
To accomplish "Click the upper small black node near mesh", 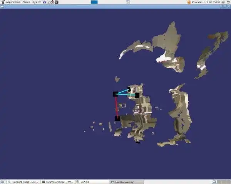I will tap(129, 89).
